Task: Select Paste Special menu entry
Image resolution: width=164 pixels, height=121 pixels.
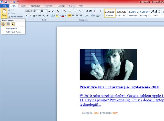Action: [x=12, y=29]
